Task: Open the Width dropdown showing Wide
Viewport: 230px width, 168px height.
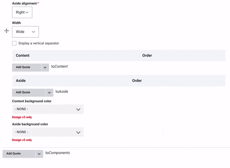Action: tap(25, 32)
